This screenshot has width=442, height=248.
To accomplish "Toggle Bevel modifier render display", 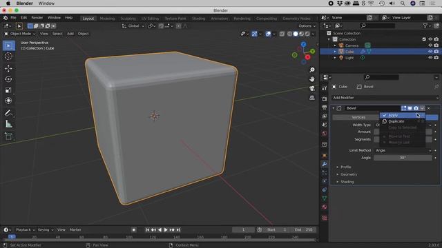I will pyautogui.click(x=416, y=108).
